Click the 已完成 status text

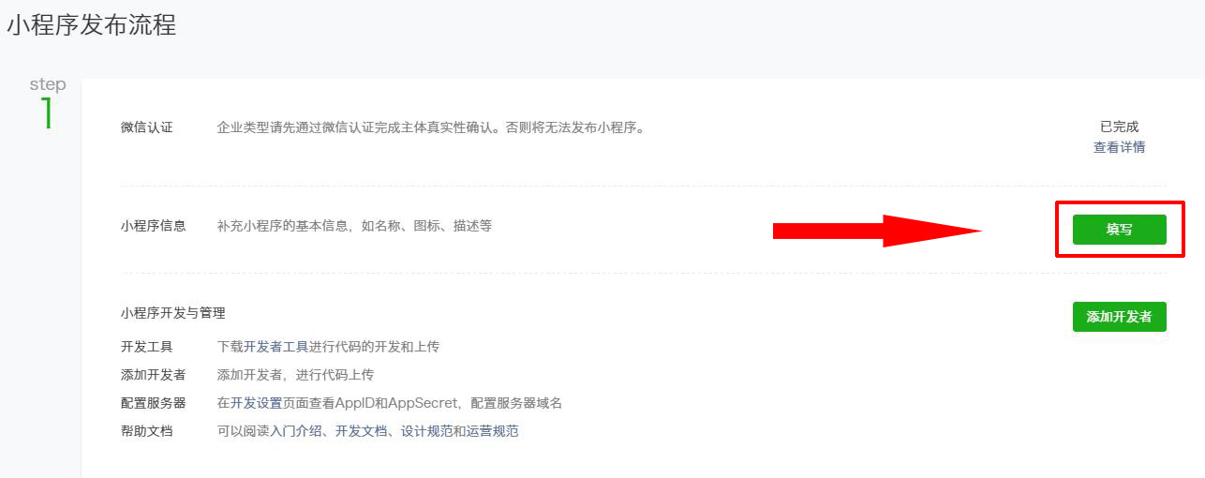point(1119,127)
